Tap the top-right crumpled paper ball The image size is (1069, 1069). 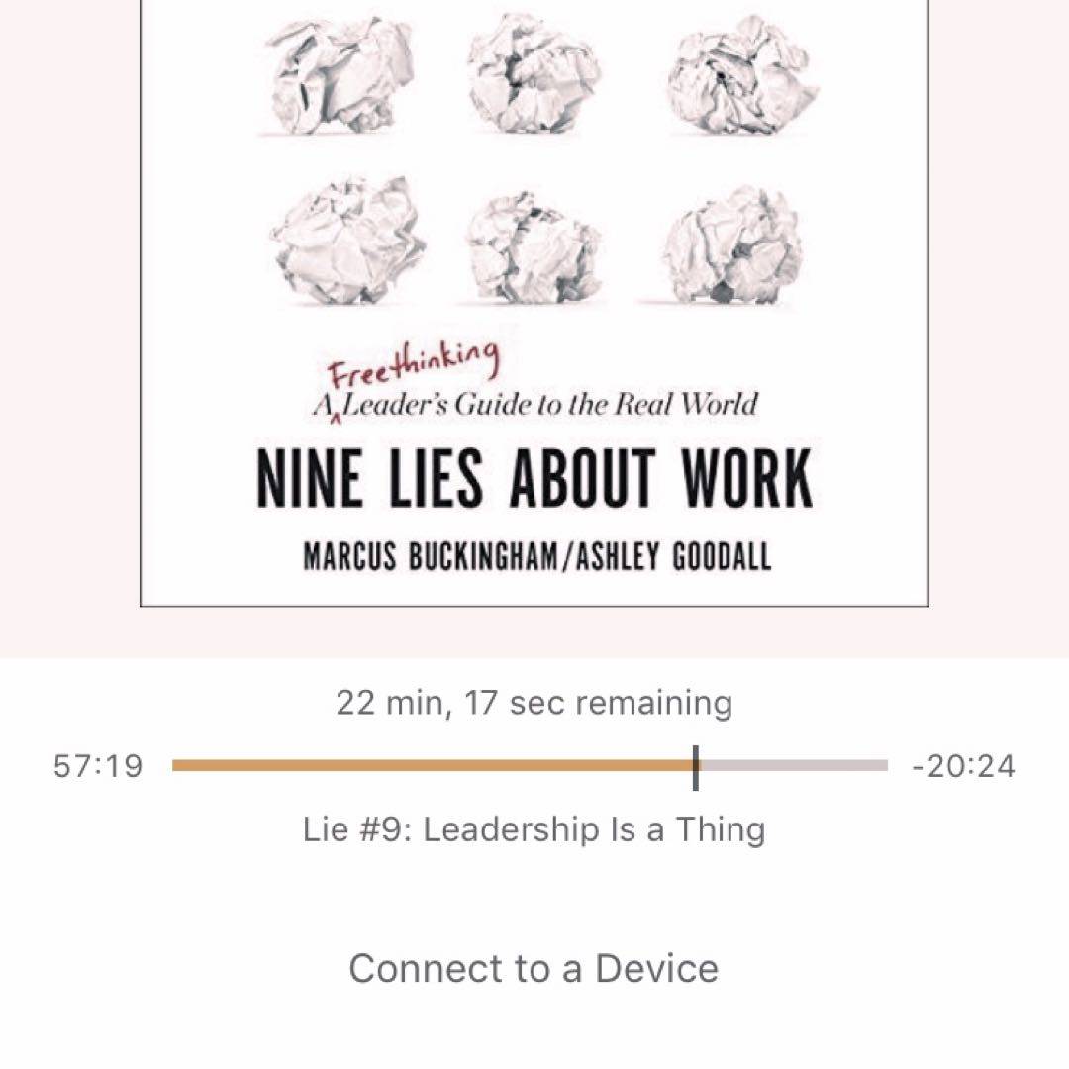pyautogui.click(x=741, y=75)
